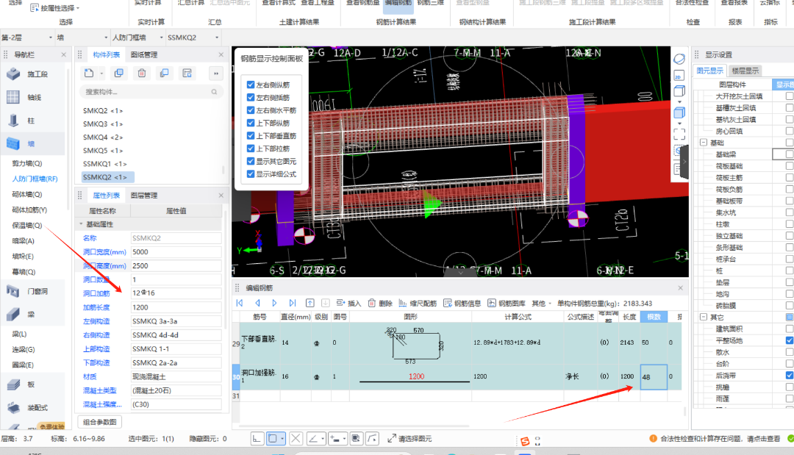Select 板 slab icon in navigation bar
The height and width of the screenshot is (455, 794).
(13, 384)
